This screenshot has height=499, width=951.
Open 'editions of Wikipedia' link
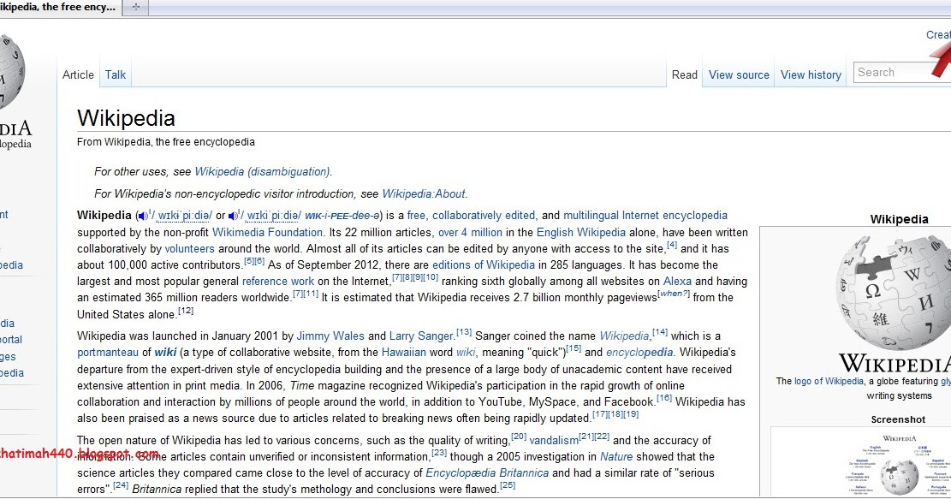(484, 265)
